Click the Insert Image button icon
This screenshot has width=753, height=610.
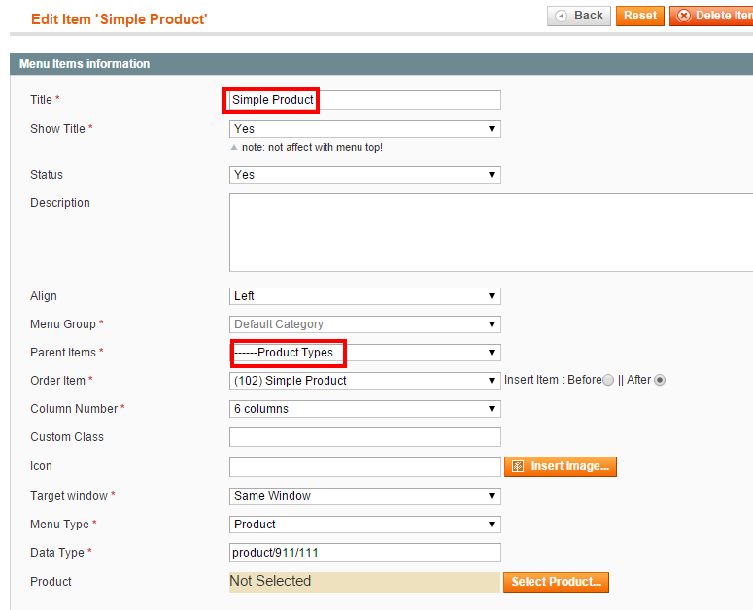518,466
